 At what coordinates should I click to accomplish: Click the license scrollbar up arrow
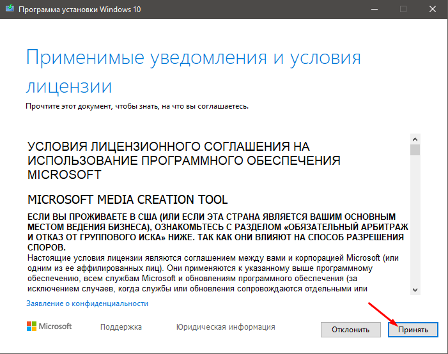[x=415, y=139]
